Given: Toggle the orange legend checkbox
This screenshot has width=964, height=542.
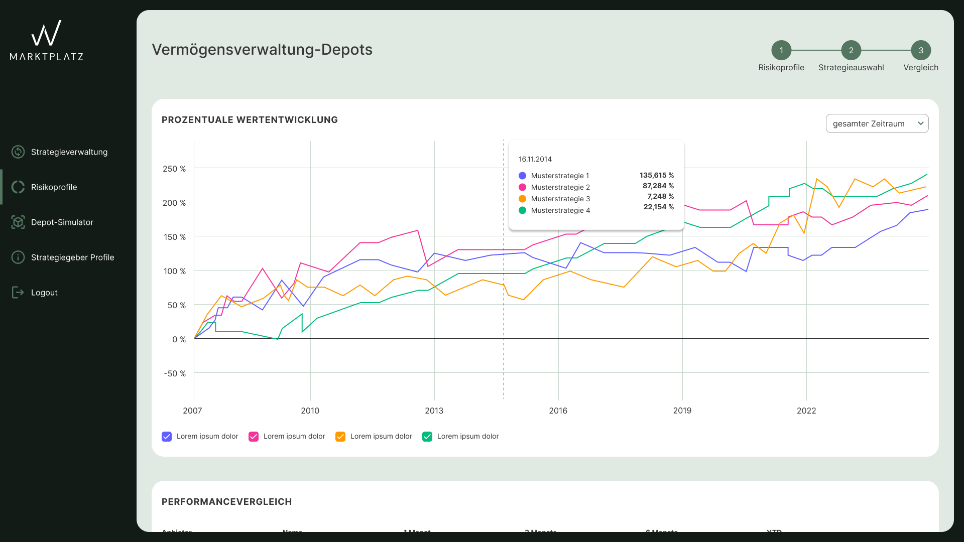Looking at the screenshot, I should tap(340, 437).
